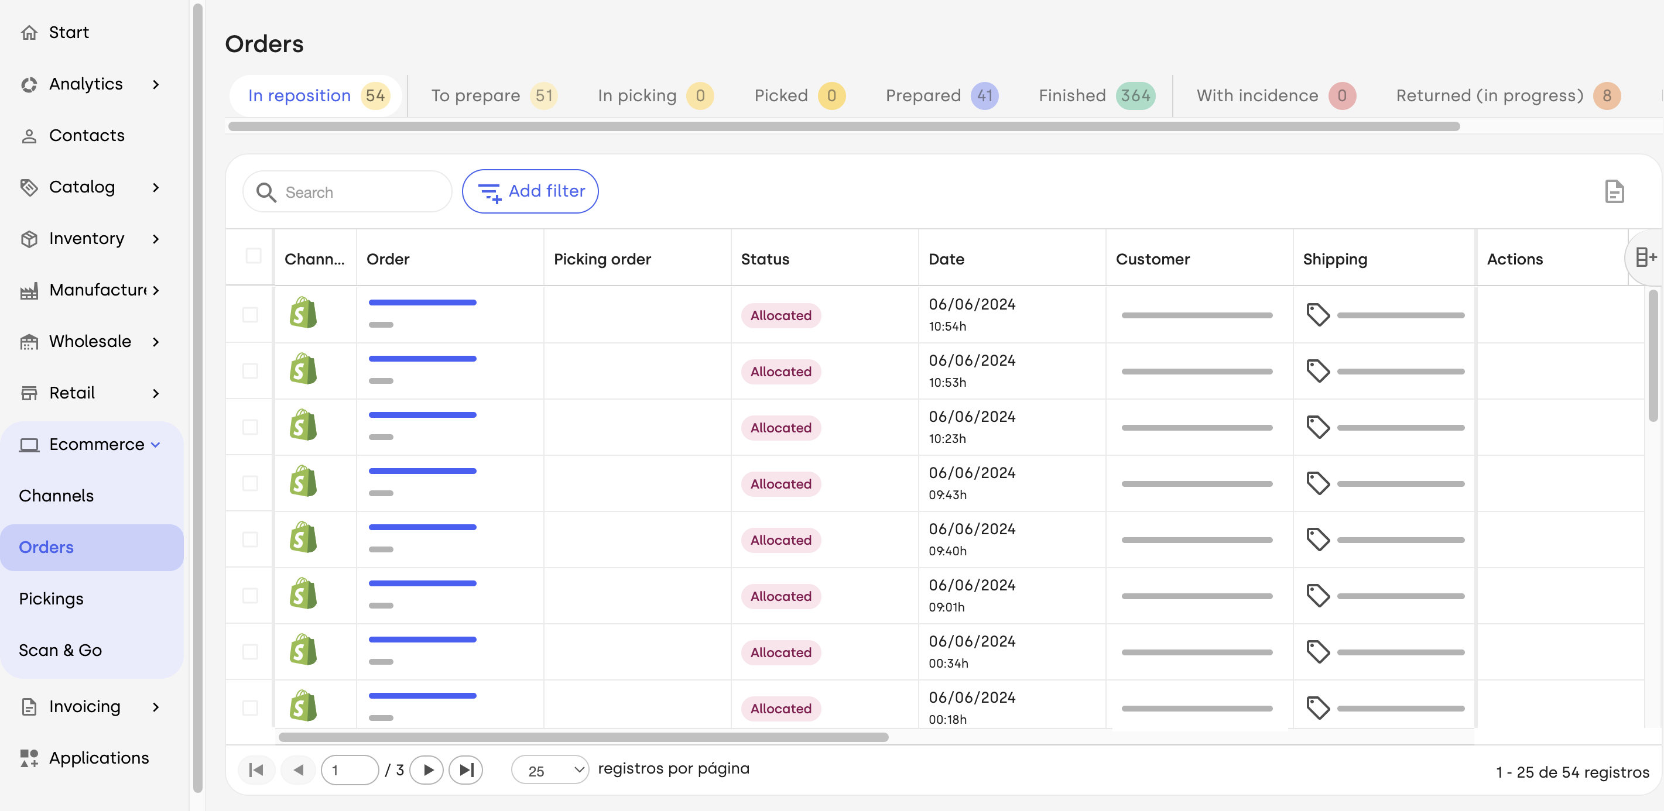Focus the orders Search field

coord(348,192)
